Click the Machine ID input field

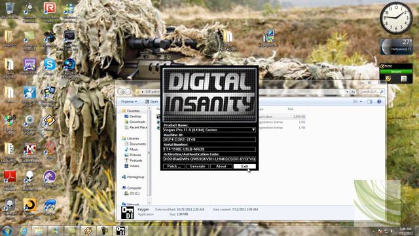(x=209, y=140)
